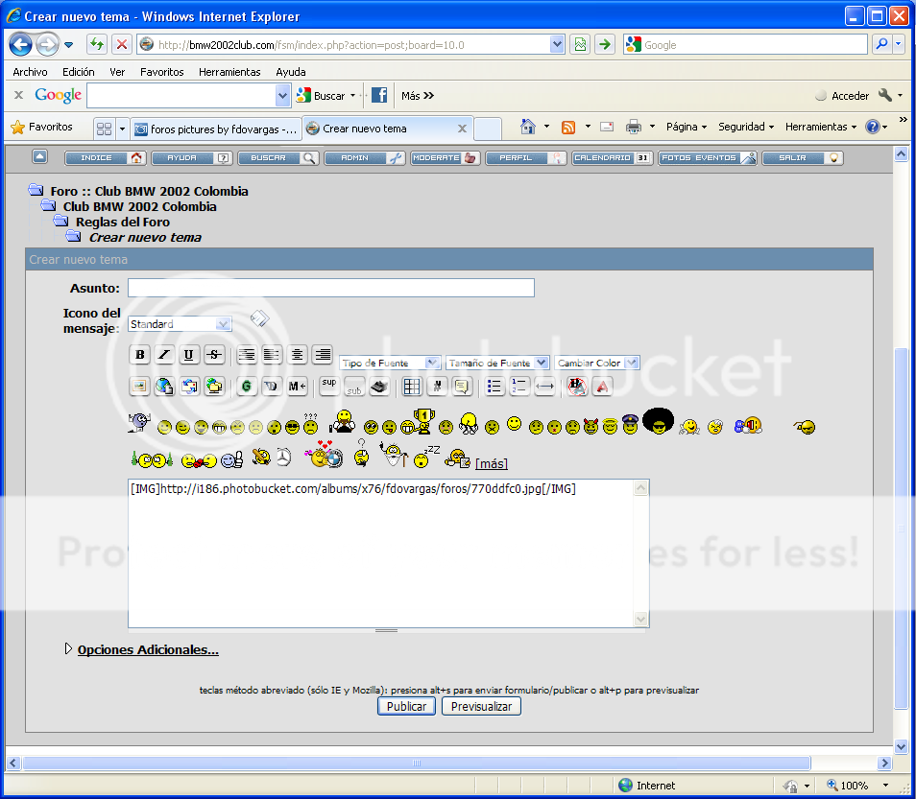This screenshot has width=916, height=799.
Task: Insert horizontal rule icon
Action: point(544,387)
